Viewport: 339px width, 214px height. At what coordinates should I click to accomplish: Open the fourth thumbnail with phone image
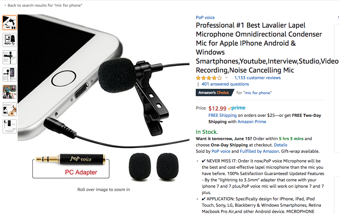pos(10,75)
